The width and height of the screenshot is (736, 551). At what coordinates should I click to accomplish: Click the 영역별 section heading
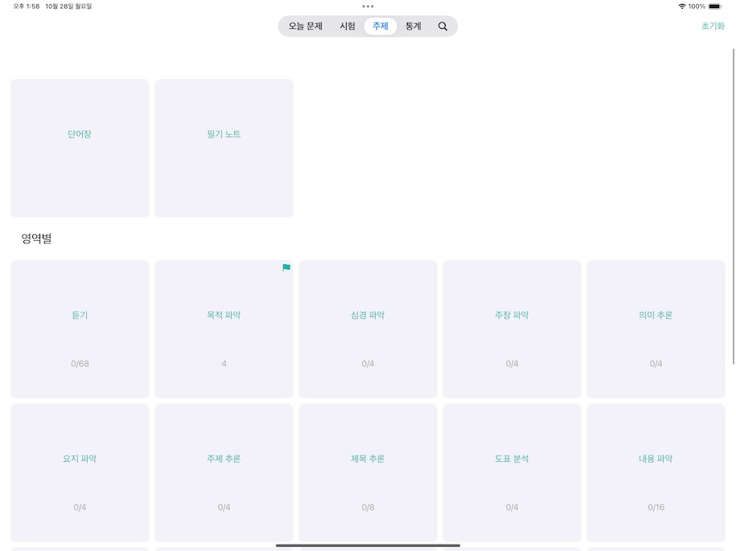(x=37, y=239)
